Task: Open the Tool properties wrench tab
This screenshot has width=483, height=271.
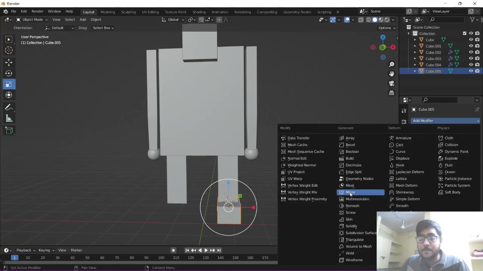Action: click(x=404, y=111)
